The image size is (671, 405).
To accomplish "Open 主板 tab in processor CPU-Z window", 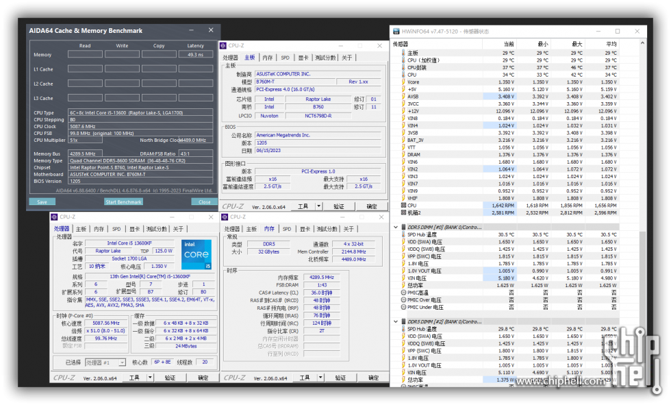I will coord(81,229).
